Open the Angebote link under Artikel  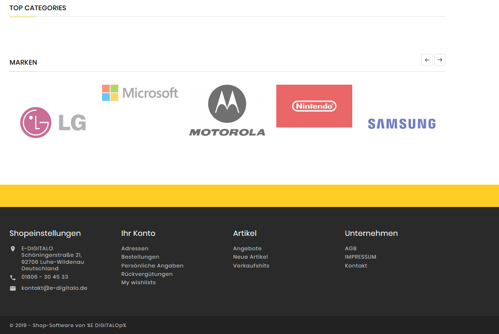click(x=247, y=248)
